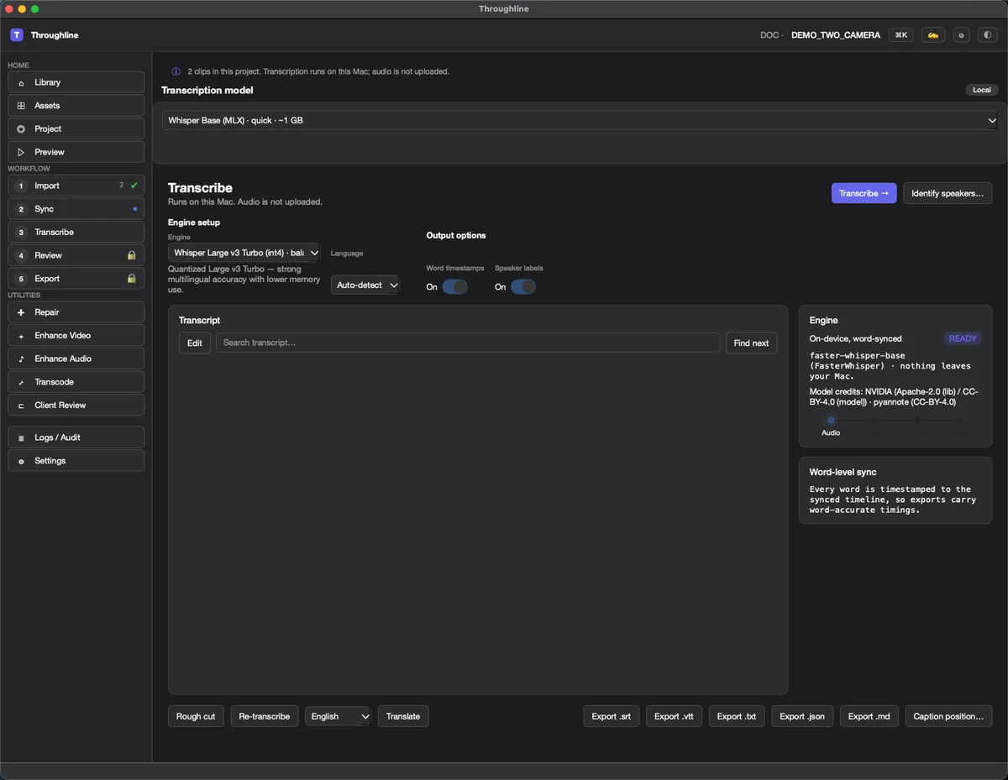
Task: Turn off the Word timestamps switch
Action: pos(454,287)
